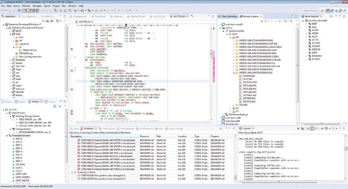Collapse the Warnings (2 items) group
This screenshot has width=348, height=189.
tap(72, 172)
